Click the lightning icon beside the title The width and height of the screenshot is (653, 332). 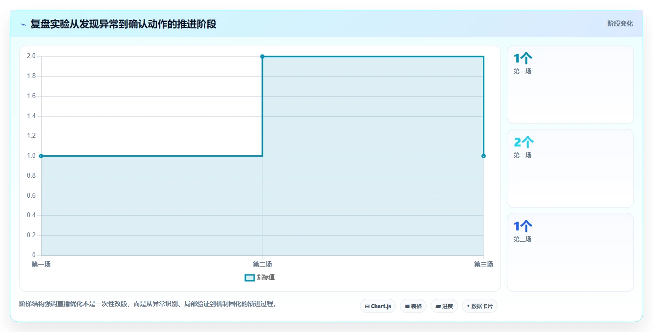point(23,24)
